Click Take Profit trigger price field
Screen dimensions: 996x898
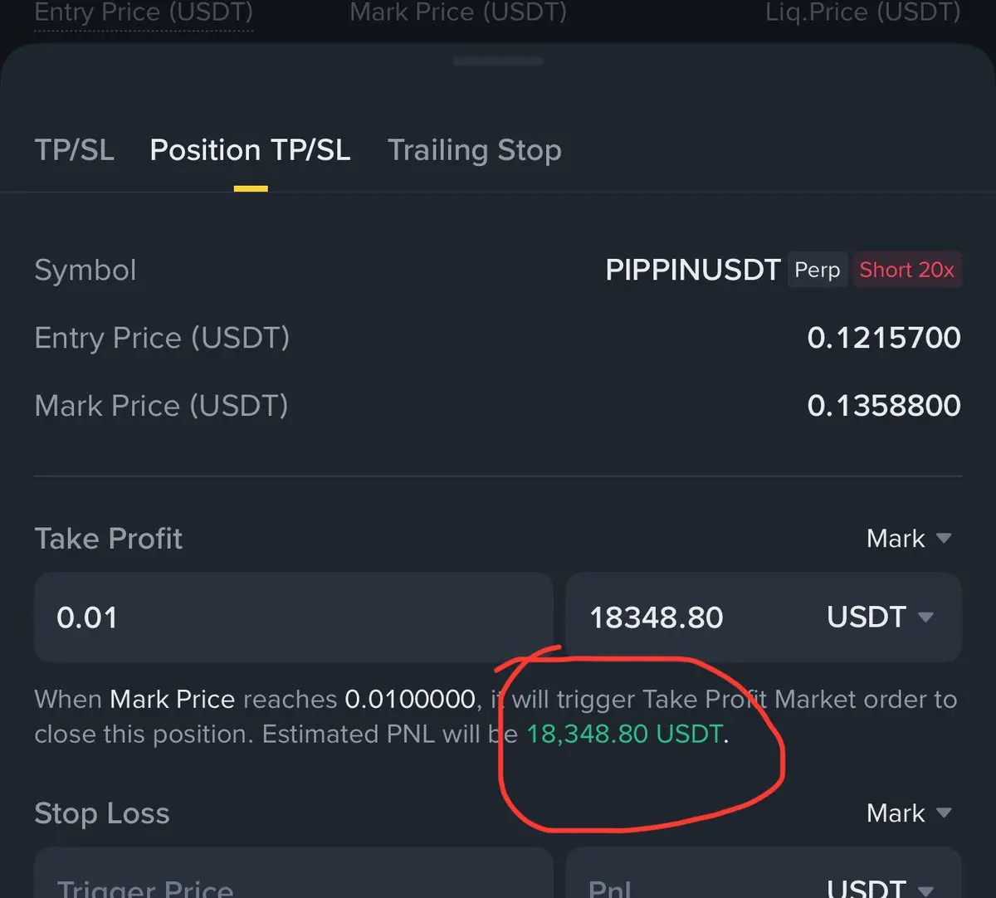tap(292, 617)
